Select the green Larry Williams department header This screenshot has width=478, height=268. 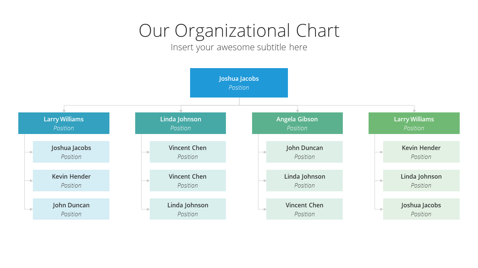click(414, 123)
